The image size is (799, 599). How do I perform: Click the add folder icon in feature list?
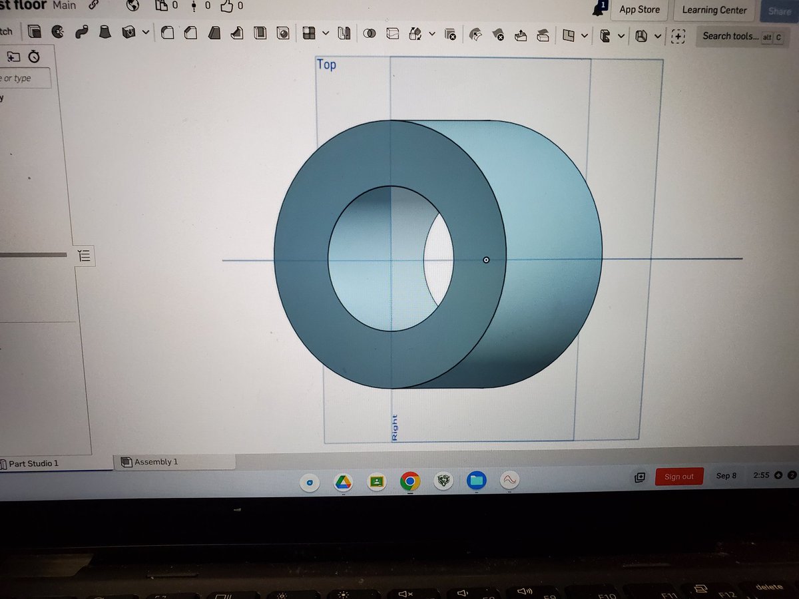tap(13, 57)
